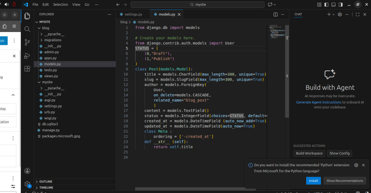The width and height of the screenshot is (371, 193).
Task: Click the split editor right icon
Action: point(275,14)
